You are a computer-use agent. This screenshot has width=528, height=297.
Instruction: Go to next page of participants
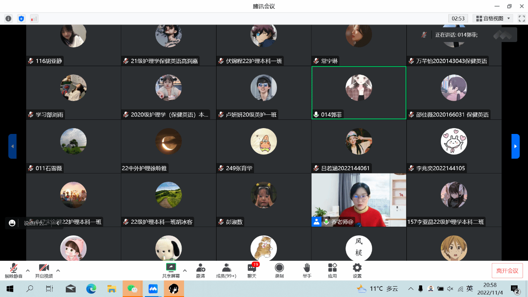[x=516, y=146]
